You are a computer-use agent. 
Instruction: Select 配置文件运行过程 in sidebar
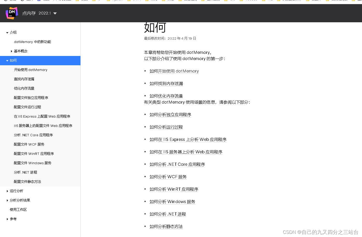[28, 107]
